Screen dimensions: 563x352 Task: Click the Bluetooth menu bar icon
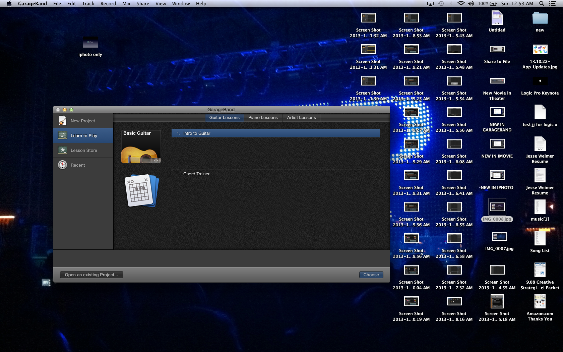point(451,4)
